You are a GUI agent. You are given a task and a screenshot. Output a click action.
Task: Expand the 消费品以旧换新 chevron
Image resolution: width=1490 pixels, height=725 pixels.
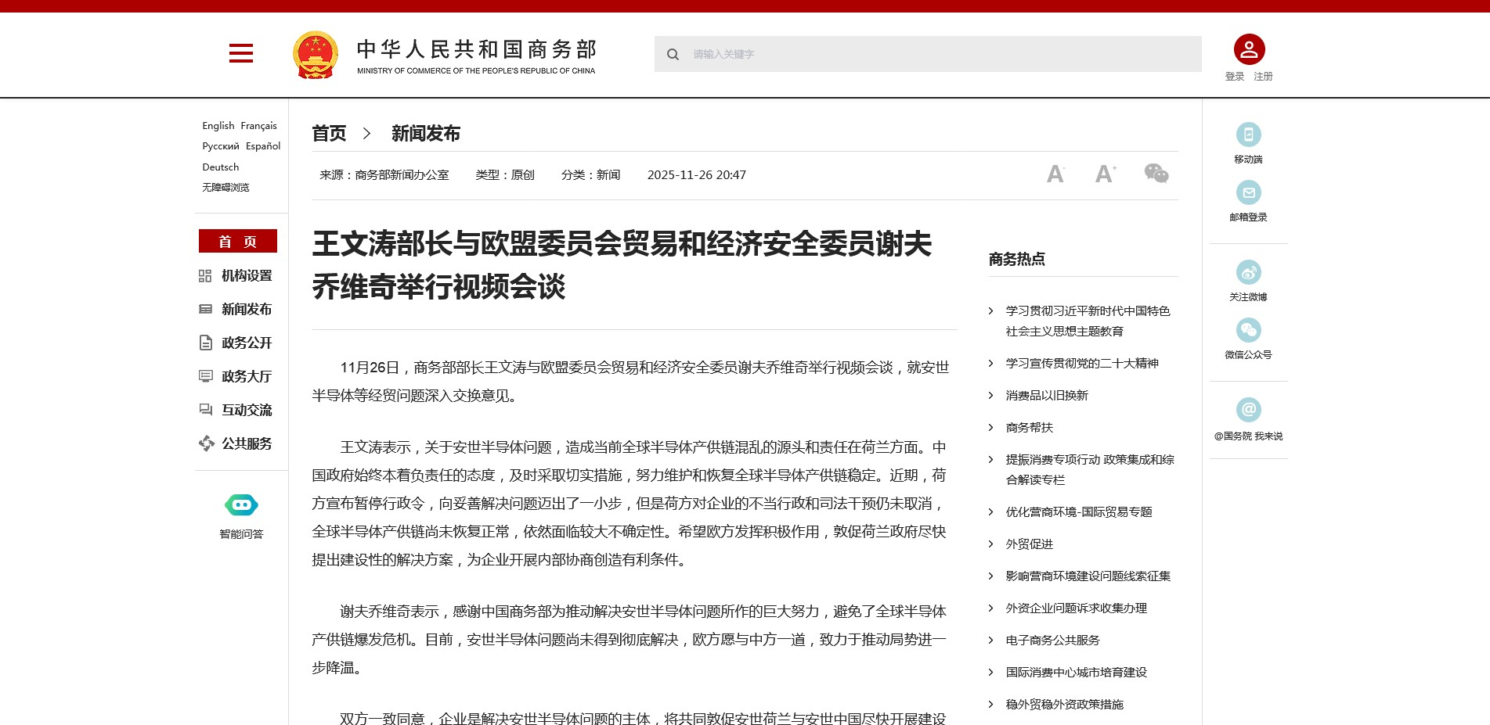(x=991, y=396)
